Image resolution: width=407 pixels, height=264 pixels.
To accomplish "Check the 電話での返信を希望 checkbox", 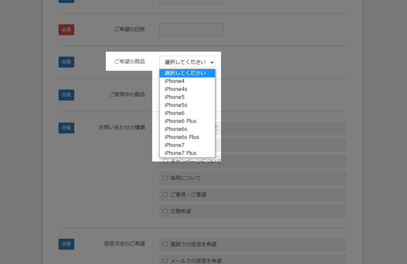I will pos(165,244).
